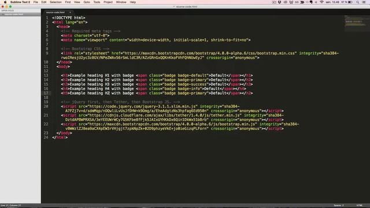This screenshot has height=208, width=370.
Task: Click the badge-default class text on line 13
Action: pos(192,76)
